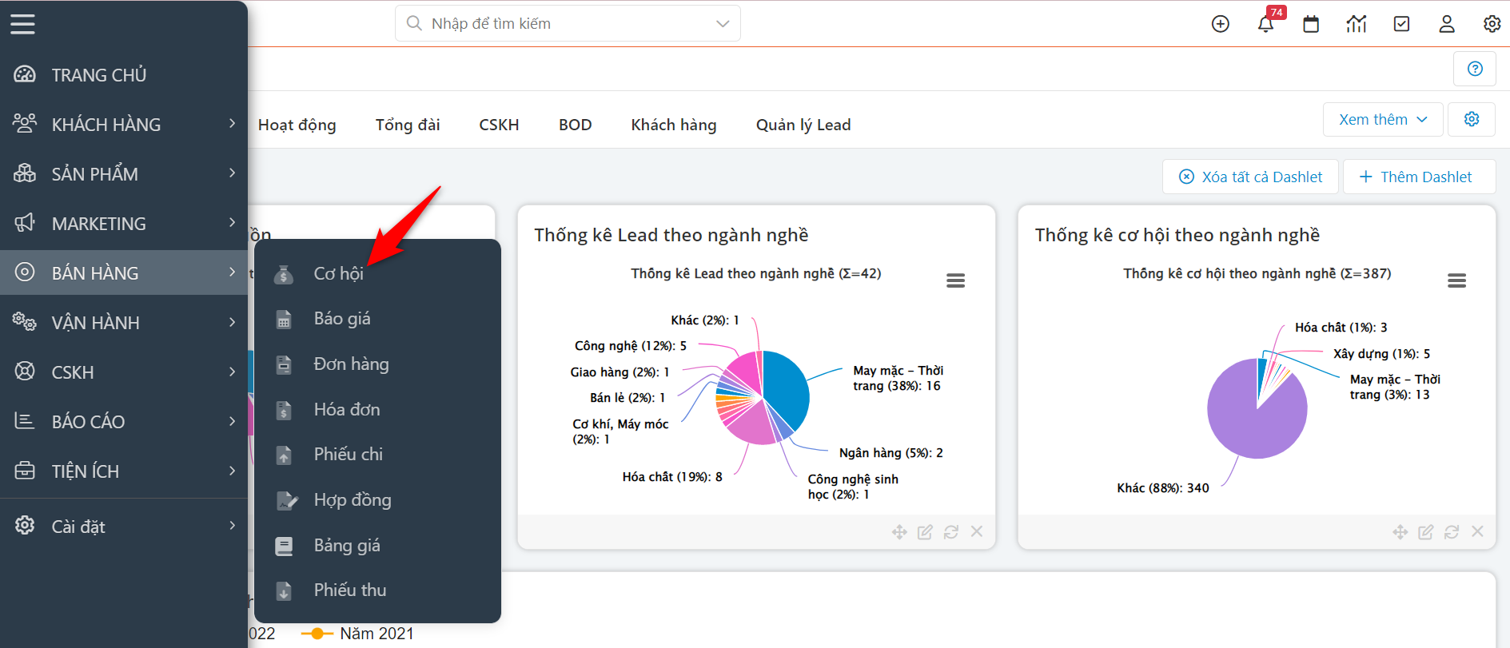Open the calendar icon in top bar

click(x=1311, y=24)
